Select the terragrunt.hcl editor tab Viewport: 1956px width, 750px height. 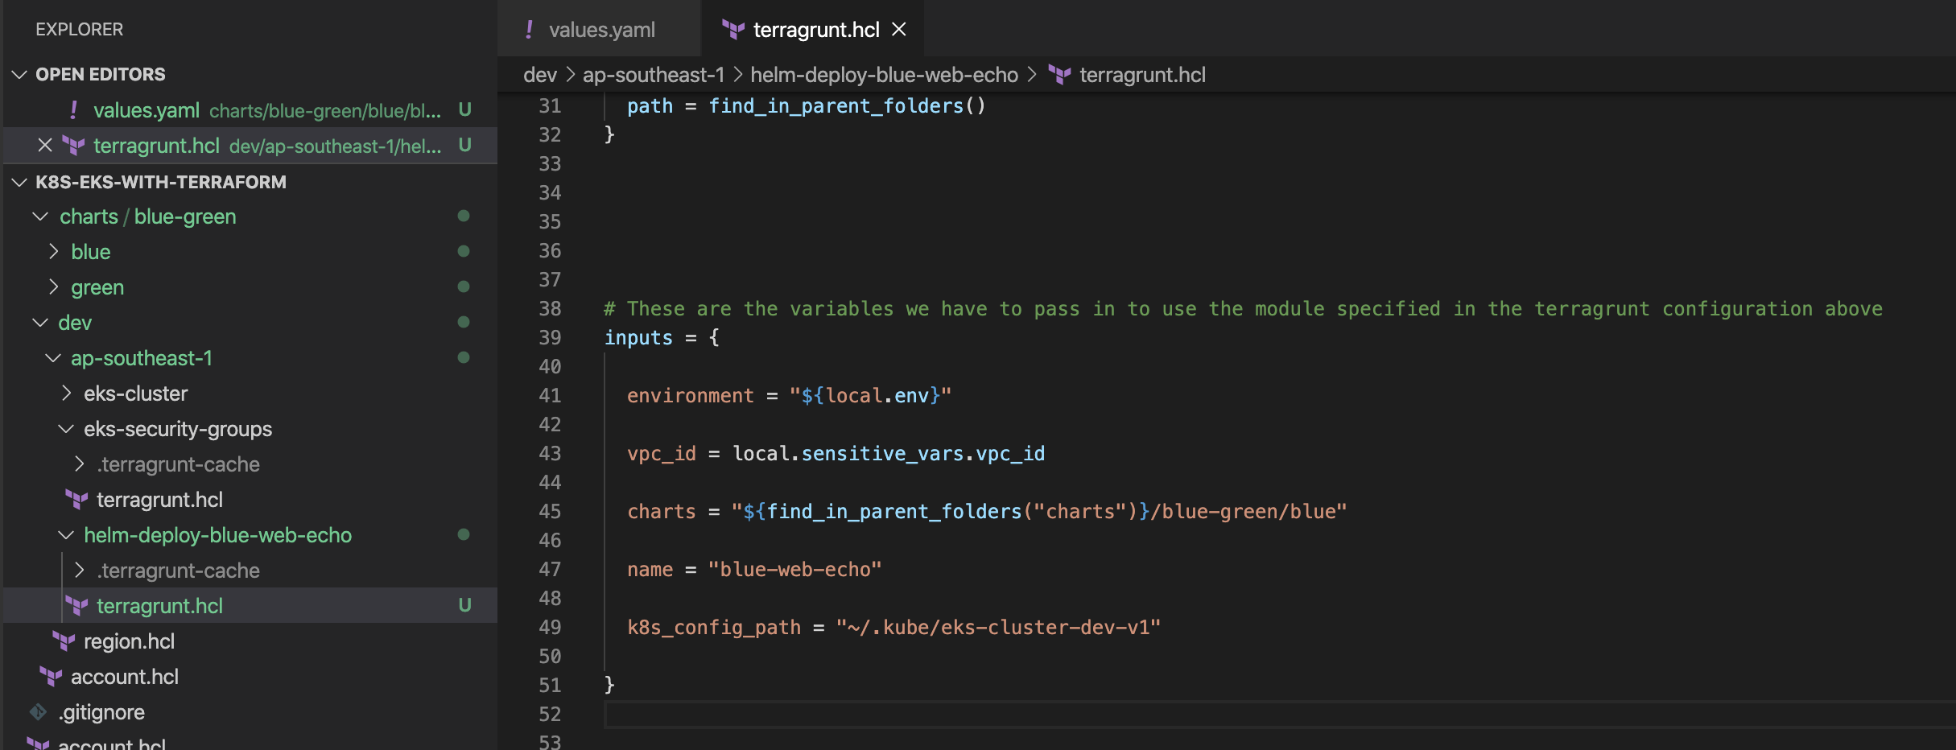(815, 30)
